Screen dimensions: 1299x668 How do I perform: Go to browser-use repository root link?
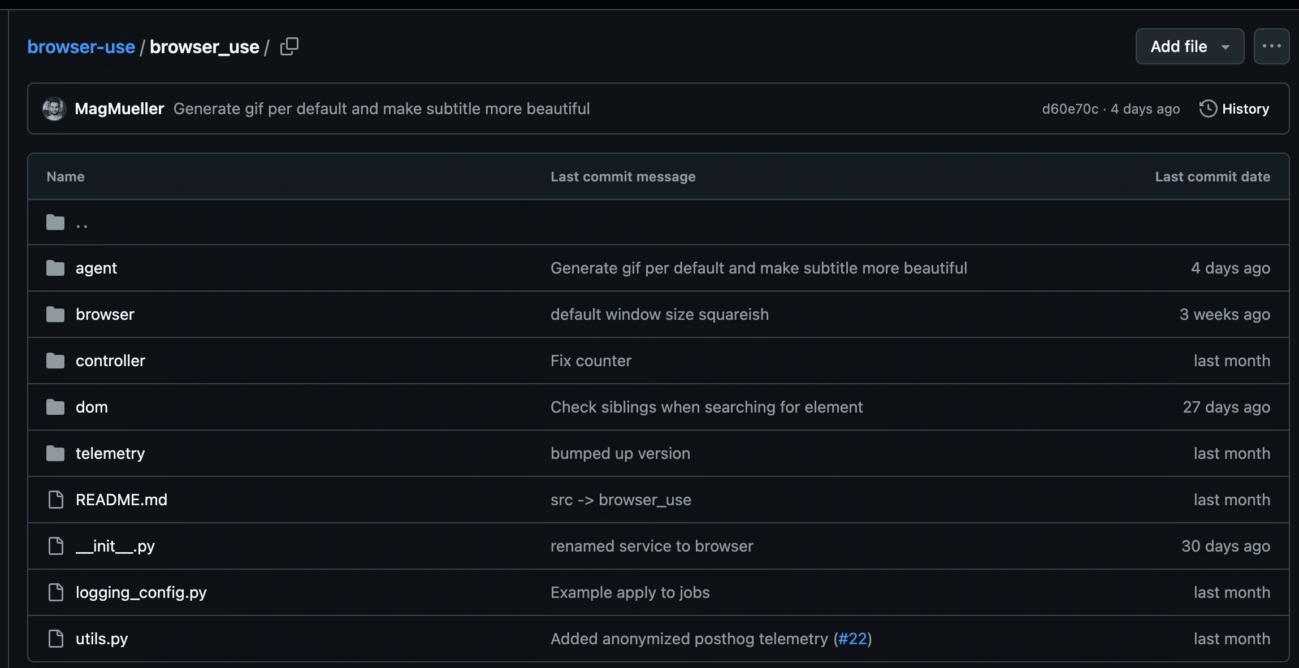tap(81, 46)
